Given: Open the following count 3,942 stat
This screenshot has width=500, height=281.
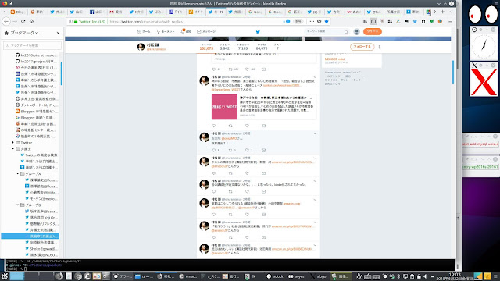Looking at the screenshot, I should (x=224, y=47).
